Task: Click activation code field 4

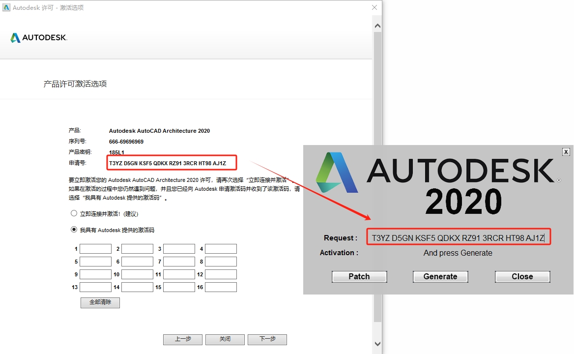Action: point(221,249)
